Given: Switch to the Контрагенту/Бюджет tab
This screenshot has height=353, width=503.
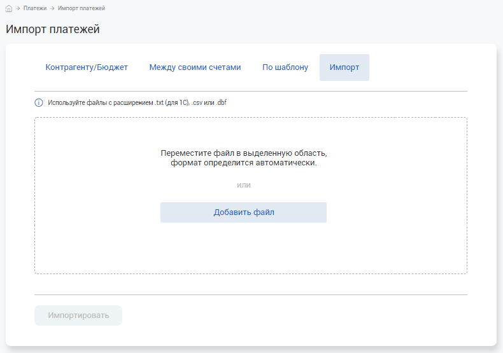Looking at the screenshot, I should [87, 67].
